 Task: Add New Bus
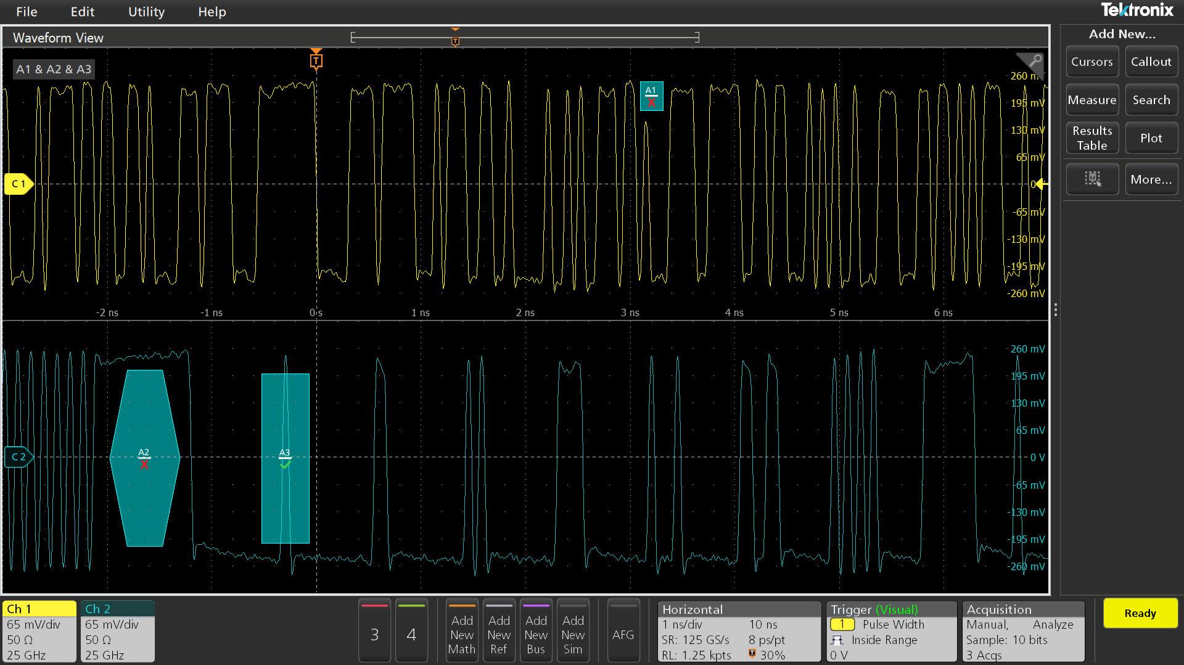[536, 631]
